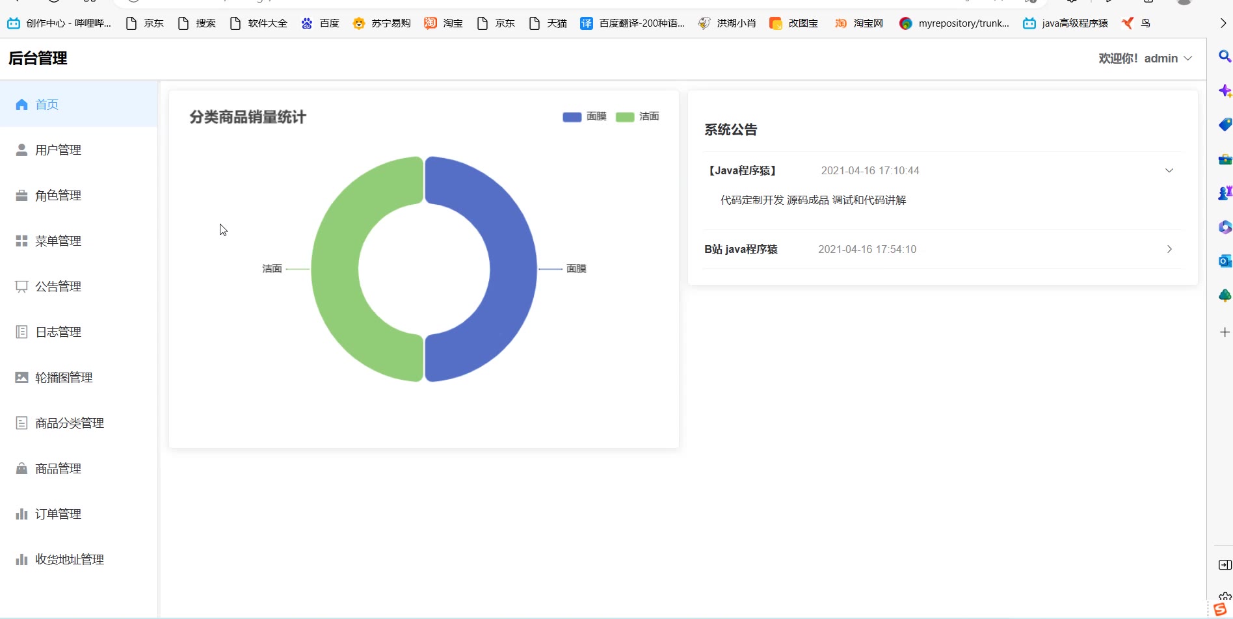The image size is (1233, 619).
Task: Open 菜单管理 menu item
Action: pos(79,241)
